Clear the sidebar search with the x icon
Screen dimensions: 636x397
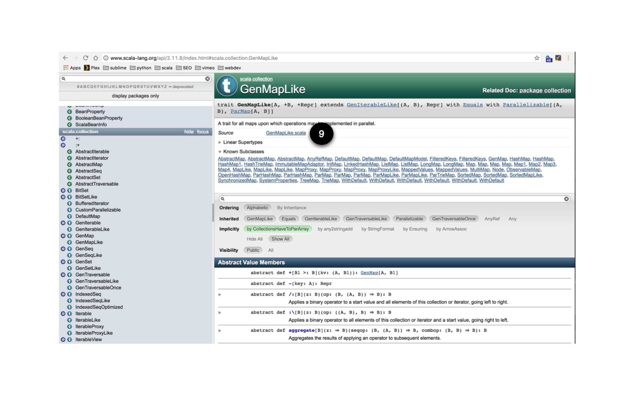pos(207,79)
